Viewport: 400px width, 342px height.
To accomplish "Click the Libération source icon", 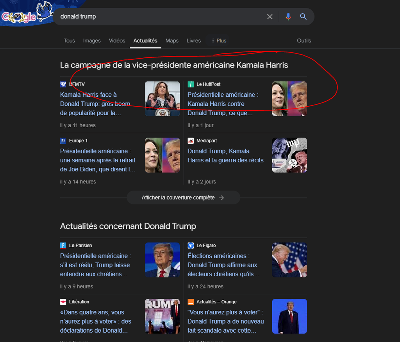I will [63, 302].
